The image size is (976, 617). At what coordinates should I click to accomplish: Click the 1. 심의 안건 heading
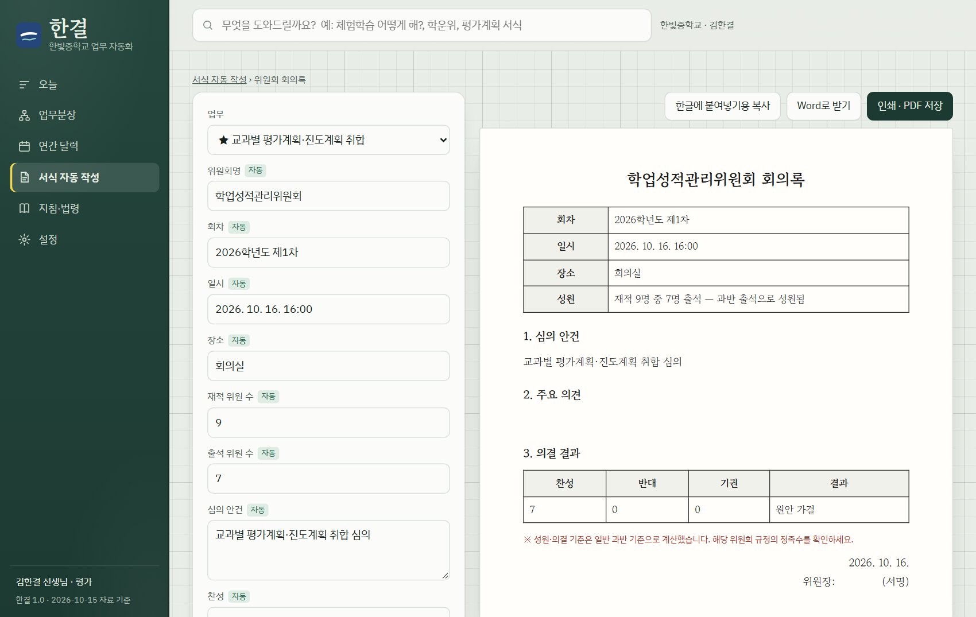pyautogui.click(x=551, y=336)
